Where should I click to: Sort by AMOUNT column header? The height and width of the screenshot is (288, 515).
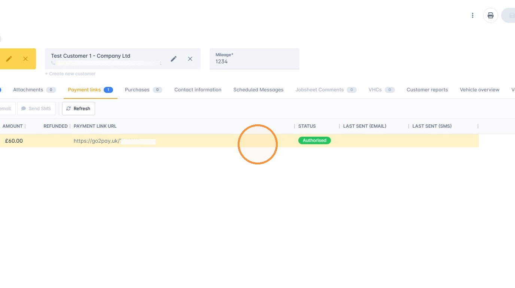click(x=13, y=126)
